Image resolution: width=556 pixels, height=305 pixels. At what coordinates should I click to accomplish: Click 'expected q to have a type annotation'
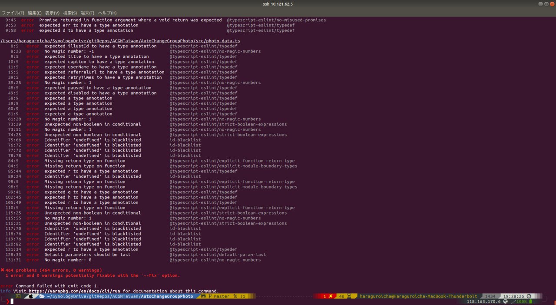coord(91,192)
